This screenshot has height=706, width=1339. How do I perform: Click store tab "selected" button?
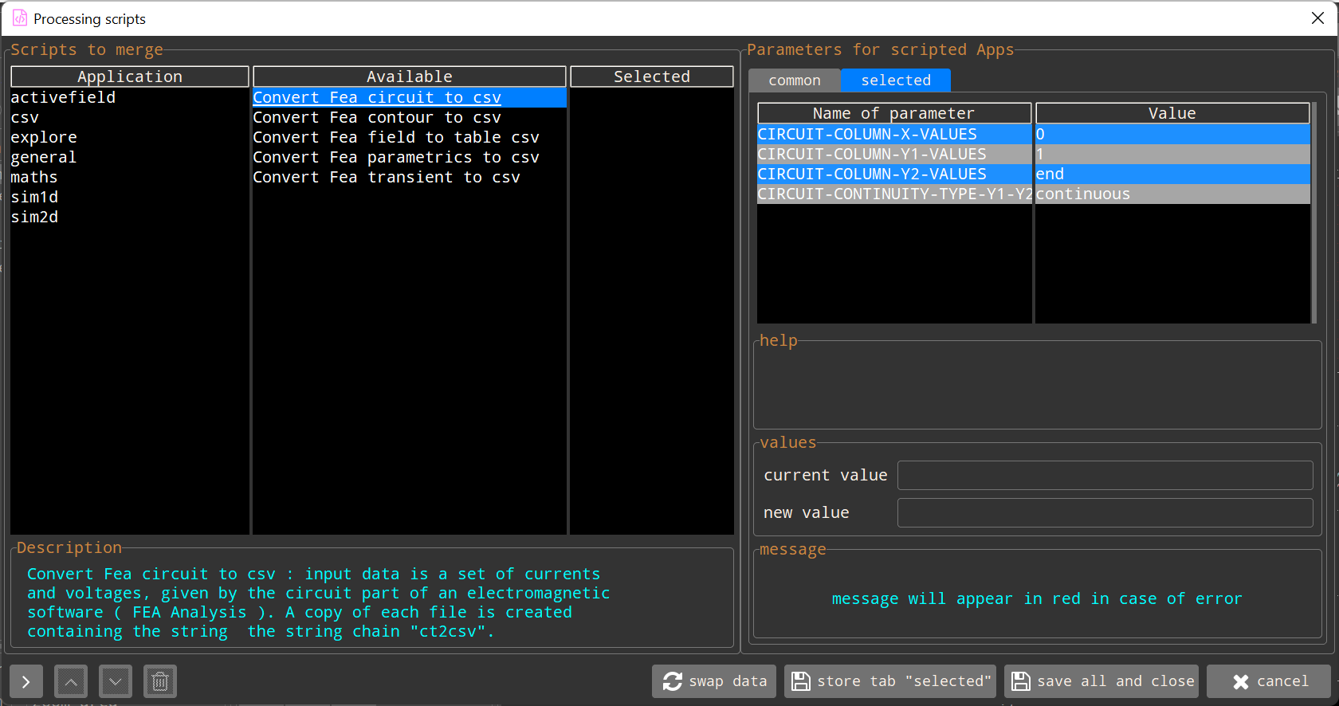890,681
